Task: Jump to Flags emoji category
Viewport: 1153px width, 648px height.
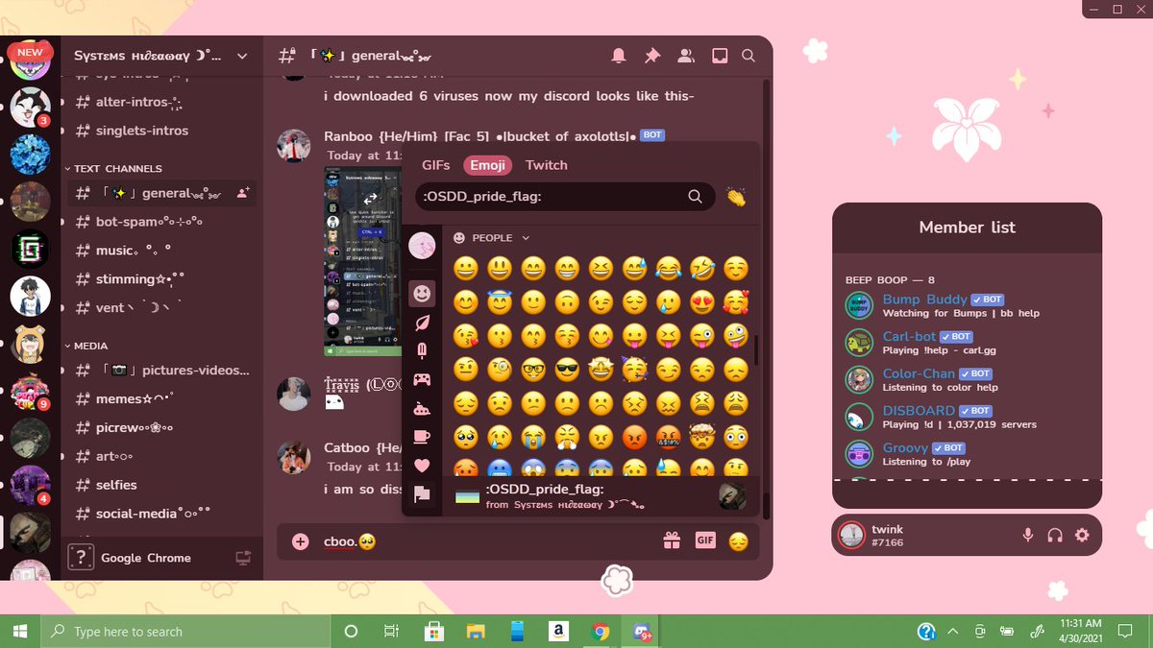Action: [x=422, y=494]
